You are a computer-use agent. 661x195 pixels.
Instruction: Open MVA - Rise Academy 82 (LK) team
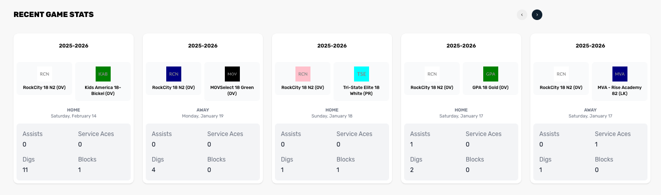pyautogui.click(x=620, y=90)
